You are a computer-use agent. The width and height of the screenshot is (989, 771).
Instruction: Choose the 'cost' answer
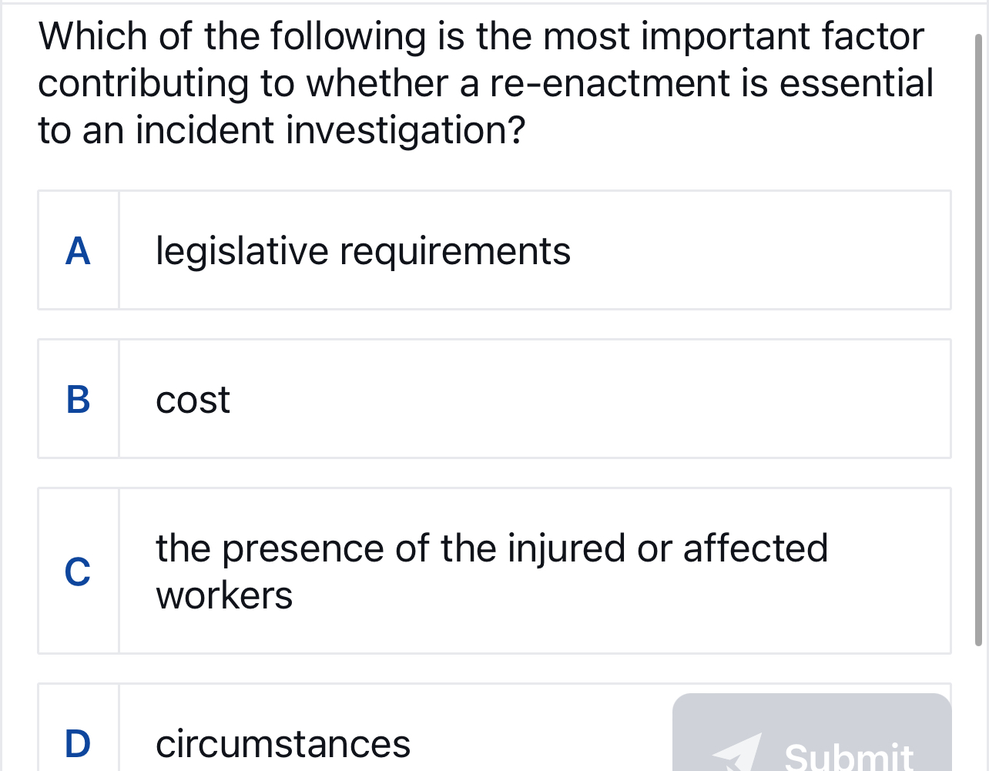[192, 399]
